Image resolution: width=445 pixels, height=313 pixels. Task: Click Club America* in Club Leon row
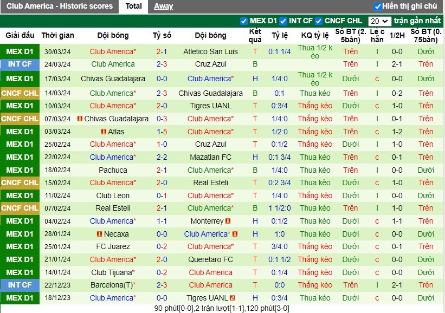(x=211, y=195)
